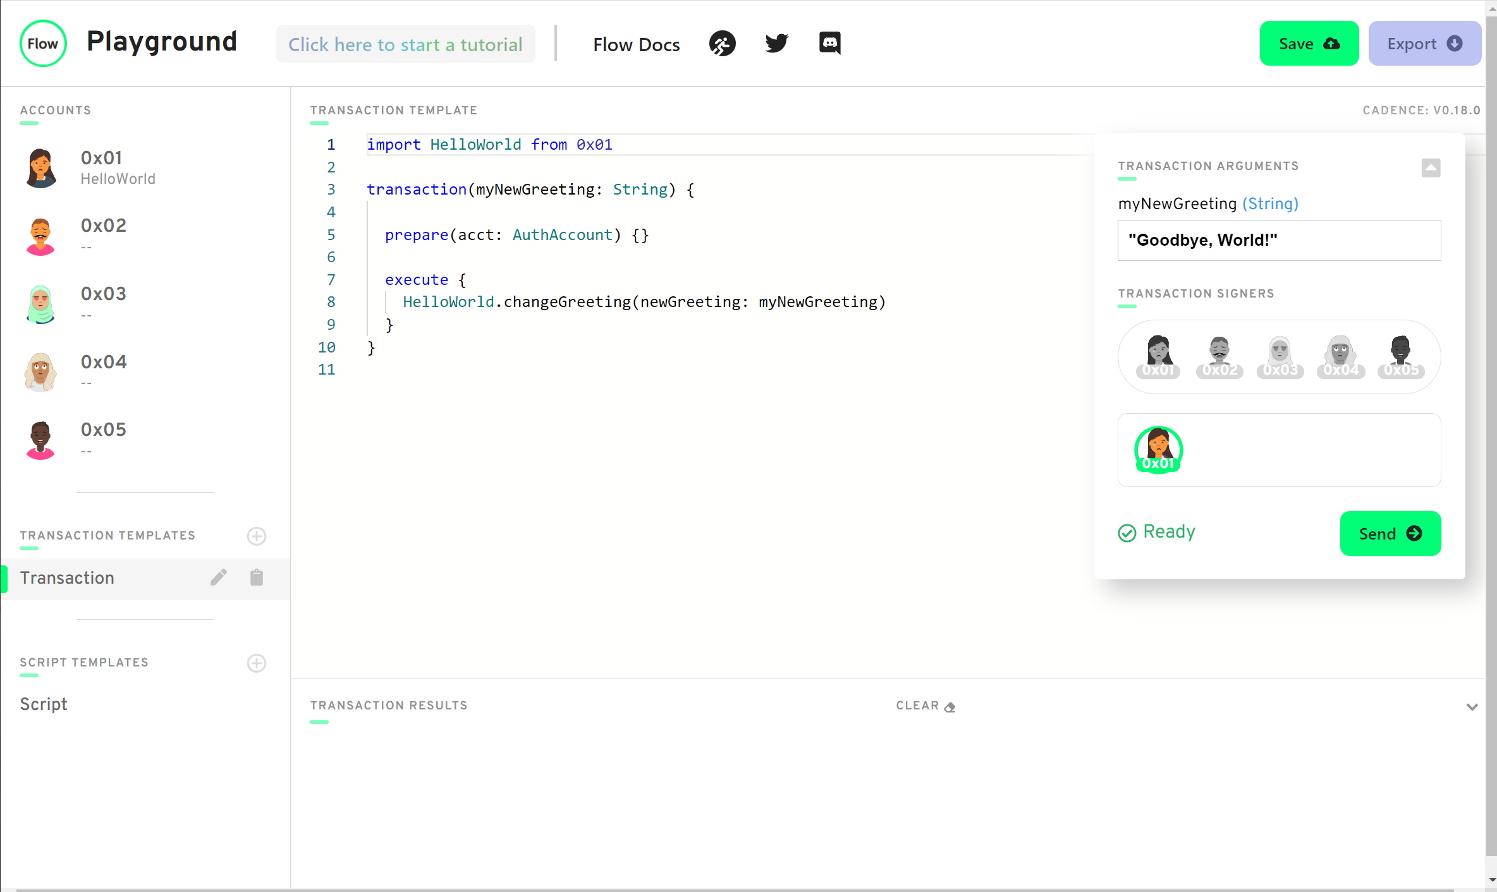Viewport: 1497px width, 892px height.
Task: Open the Discord icon
Action: coord(829,44)
